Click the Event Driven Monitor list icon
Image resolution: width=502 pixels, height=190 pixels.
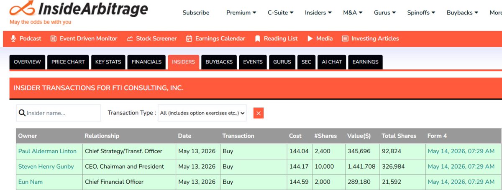click(53, 38)
